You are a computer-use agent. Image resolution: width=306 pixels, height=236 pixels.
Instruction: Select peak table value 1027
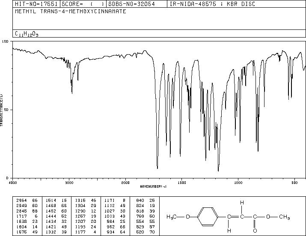point(110,211)
